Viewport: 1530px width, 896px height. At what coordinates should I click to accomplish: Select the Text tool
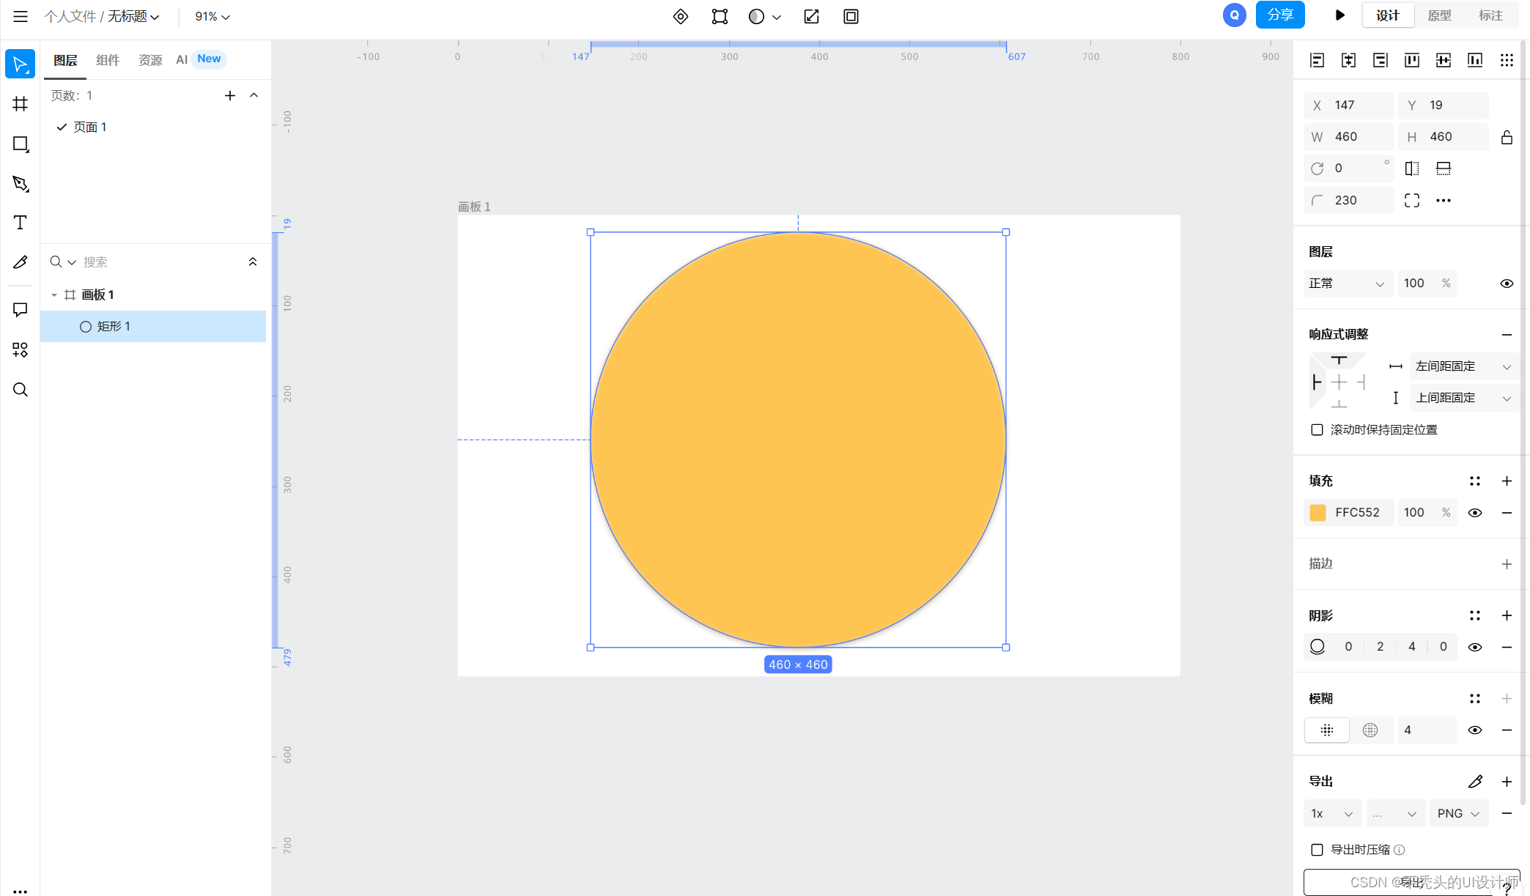pos(21,223)
